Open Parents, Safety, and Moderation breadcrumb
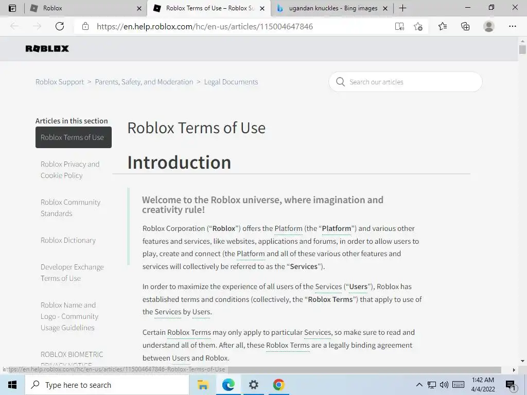The width and height of the screenshot is (527, 395). point(144,82)
